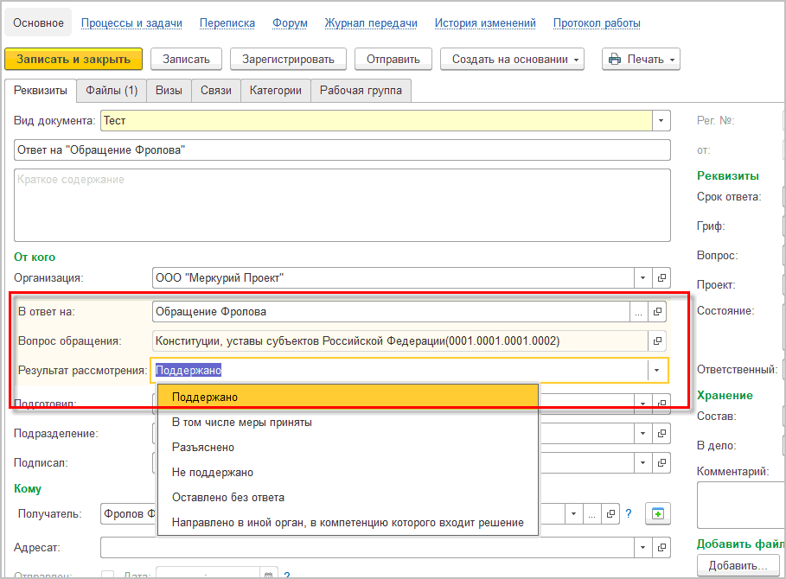Open document linked in 'В ответ на' field
The image size is (786, 579).
pos(657,312)
